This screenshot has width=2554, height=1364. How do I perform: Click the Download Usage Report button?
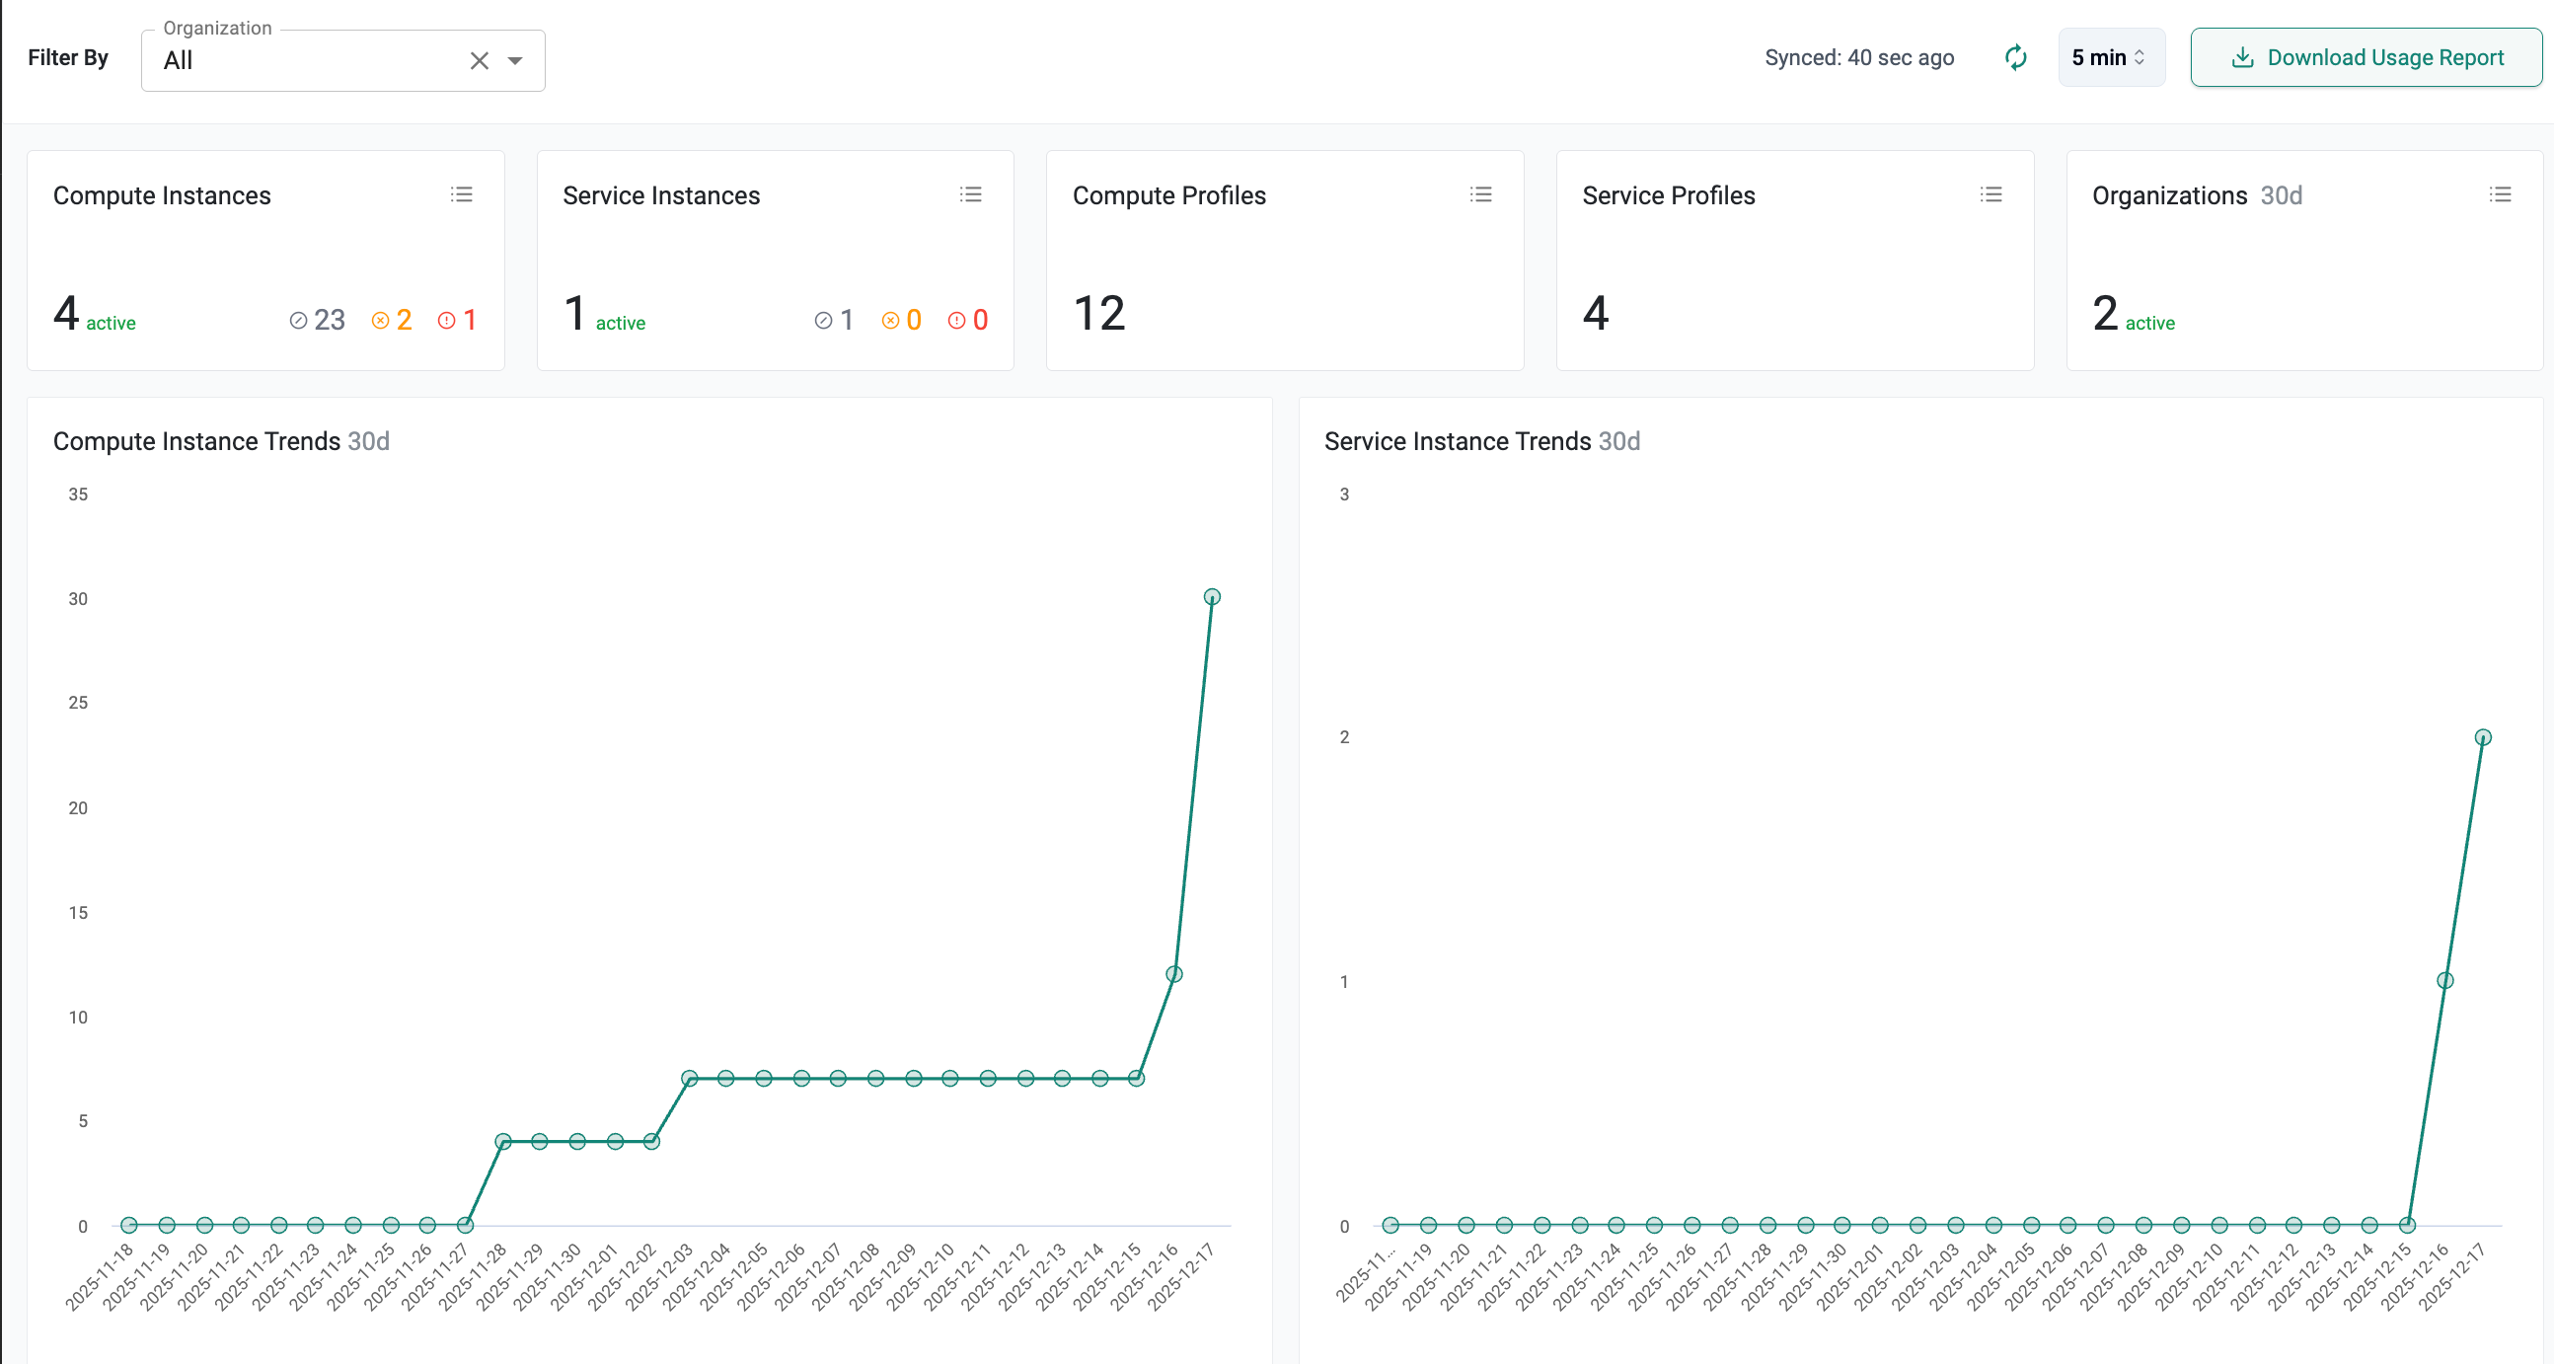(2366, 57)
